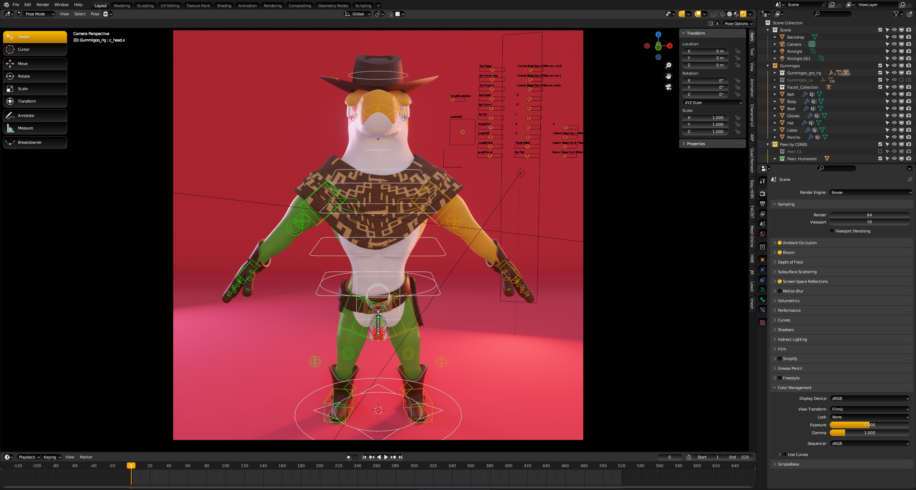
Task: Open the Render menu
Action: coord(43,5)
